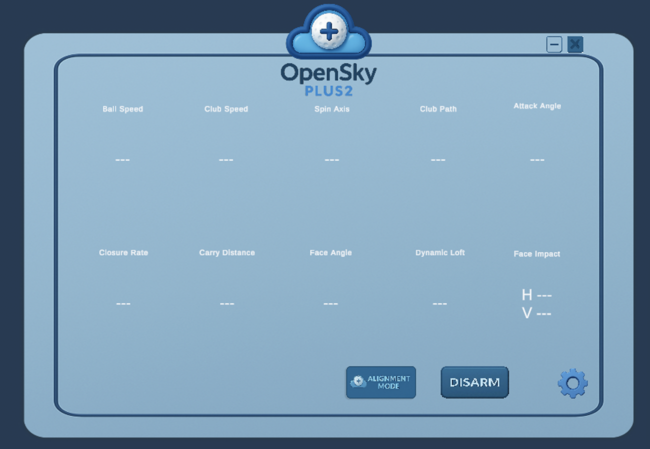The height and width of the screenshot is (449, 650).
Task: Select the Club Speed label
Action: tap(226, 109)
